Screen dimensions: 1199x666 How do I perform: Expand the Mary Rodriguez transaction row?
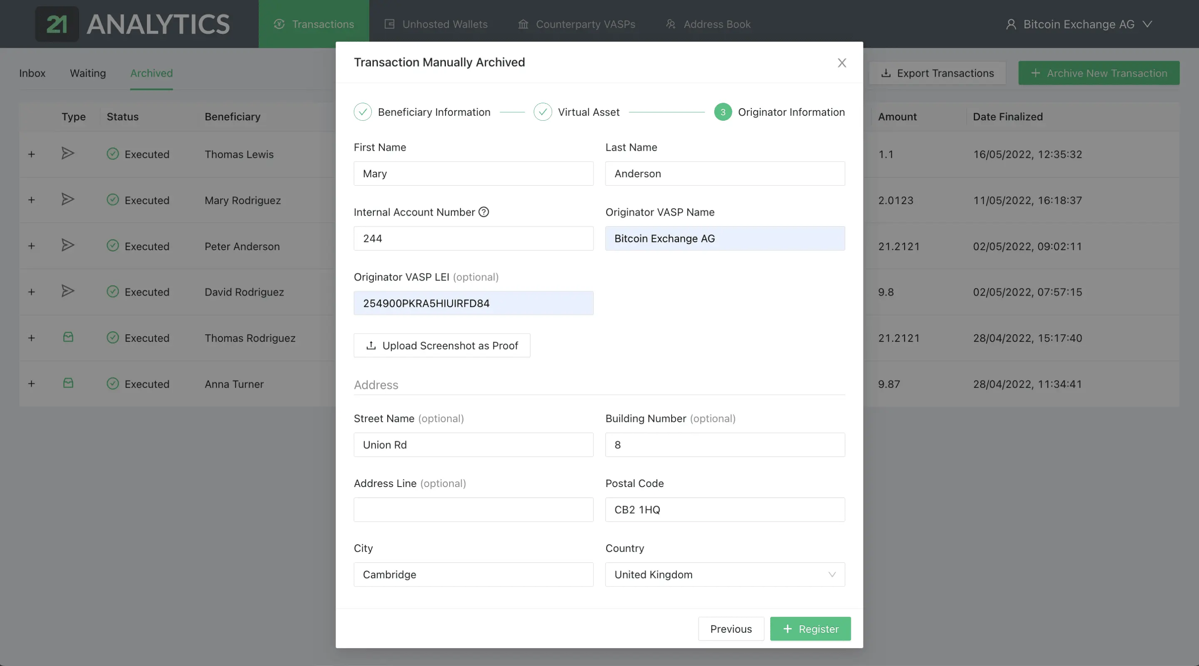31,200
